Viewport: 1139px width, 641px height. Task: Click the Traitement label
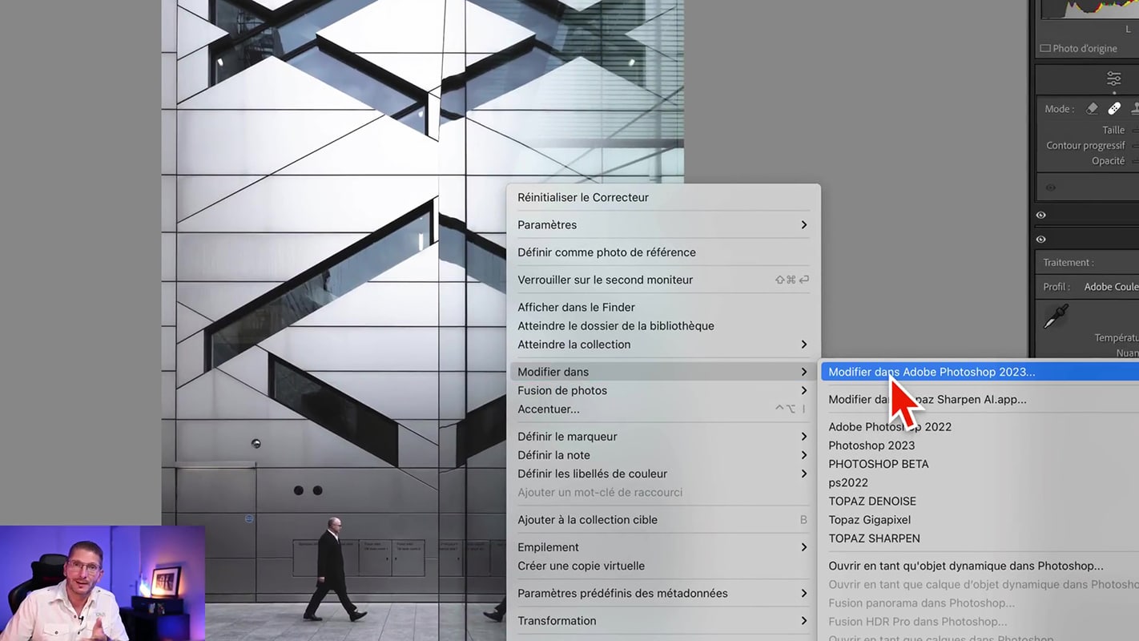point(1068,262)
